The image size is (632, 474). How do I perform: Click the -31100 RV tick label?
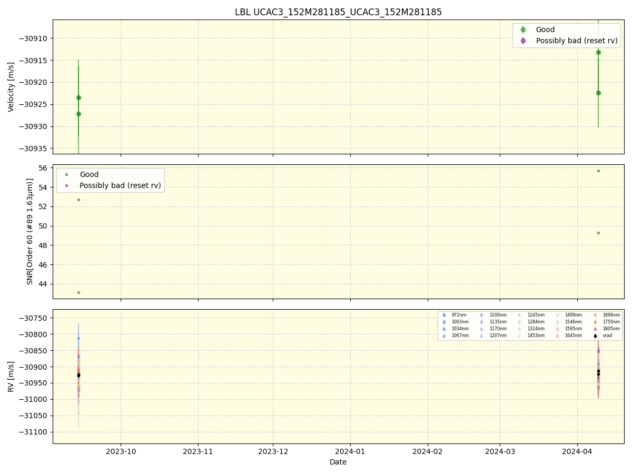[34, 432]
